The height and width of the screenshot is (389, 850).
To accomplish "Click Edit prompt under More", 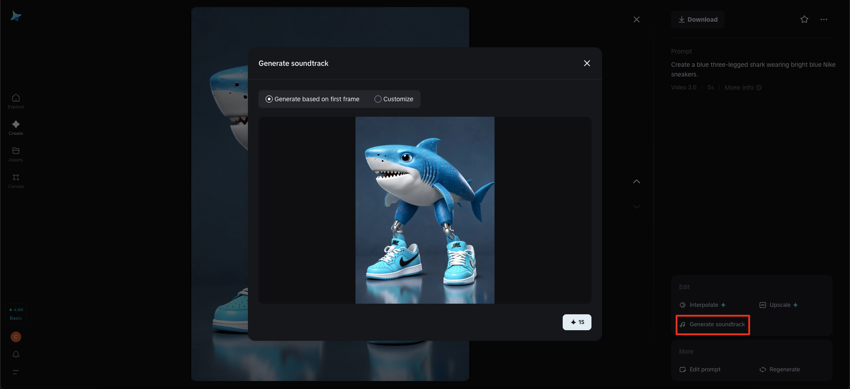I will pyautogui.click(x=700, y=370).
